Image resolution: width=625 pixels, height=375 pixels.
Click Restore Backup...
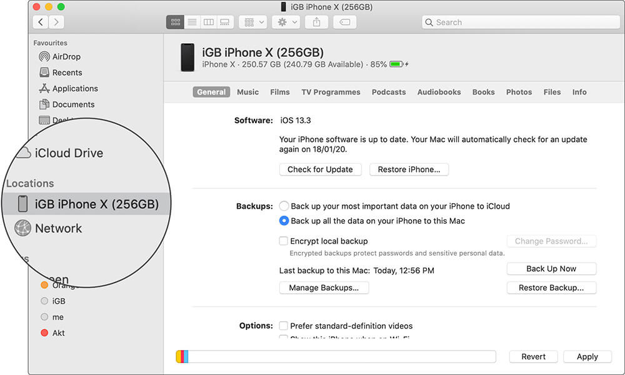(551, 287)
